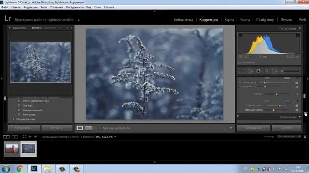Viewport: 309px width, 173px height.
Task: Click the paste settings button in left panel
Action: pos(57,128)
